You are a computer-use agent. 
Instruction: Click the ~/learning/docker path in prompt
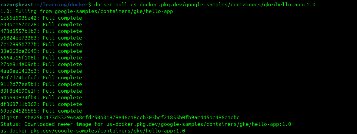click(62, 5)
